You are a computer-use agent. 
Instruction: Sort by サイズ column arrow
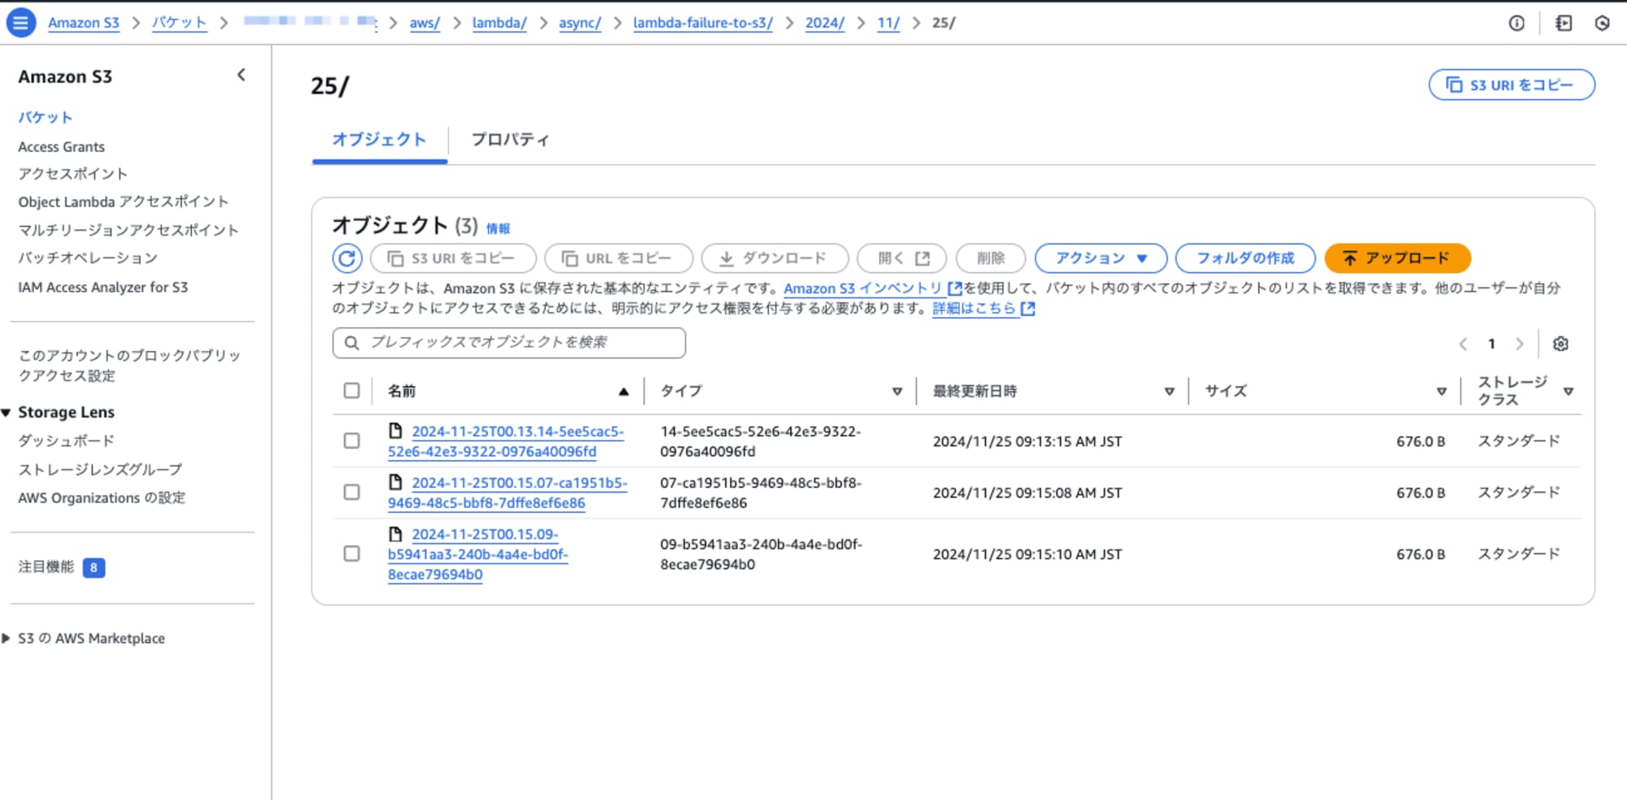(1442, 392)
